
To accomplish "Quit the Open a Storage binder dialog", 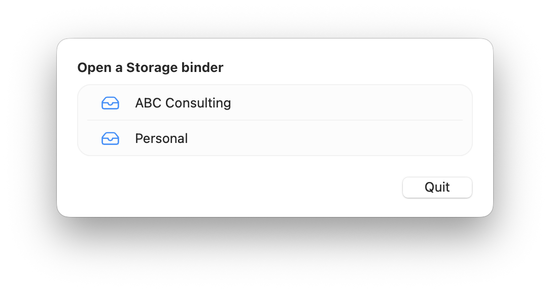I will tap(437, 187).
